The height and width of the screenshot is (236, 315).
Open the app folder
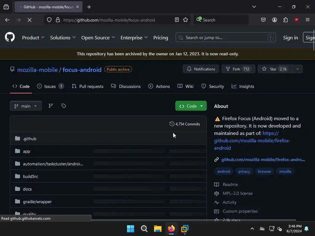pyautogui.click(x=26, y=151)
